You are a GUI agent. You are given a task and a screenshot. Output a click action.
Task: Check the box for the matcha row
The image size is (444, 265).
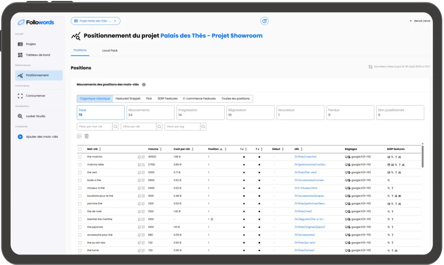80,157
